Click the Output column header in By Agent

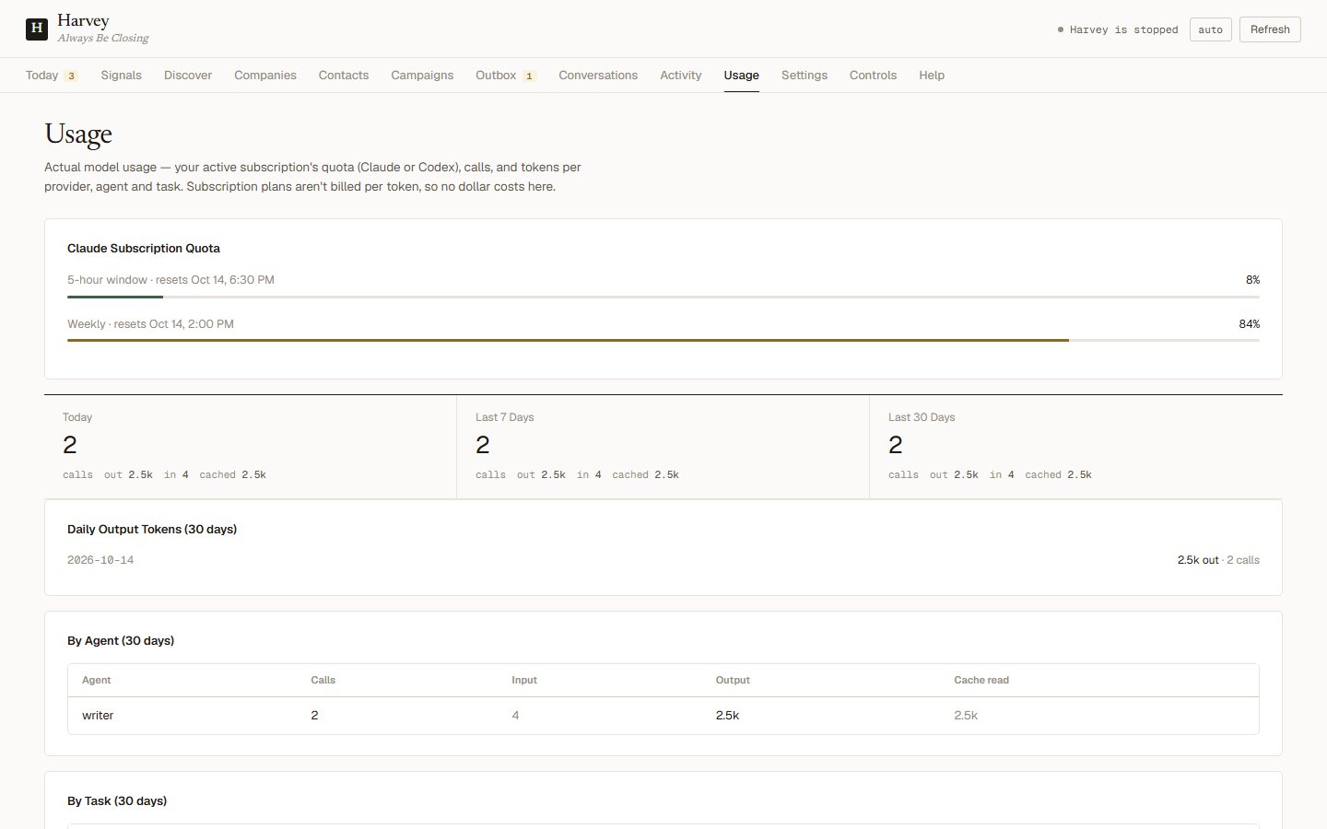coord(733,681)
